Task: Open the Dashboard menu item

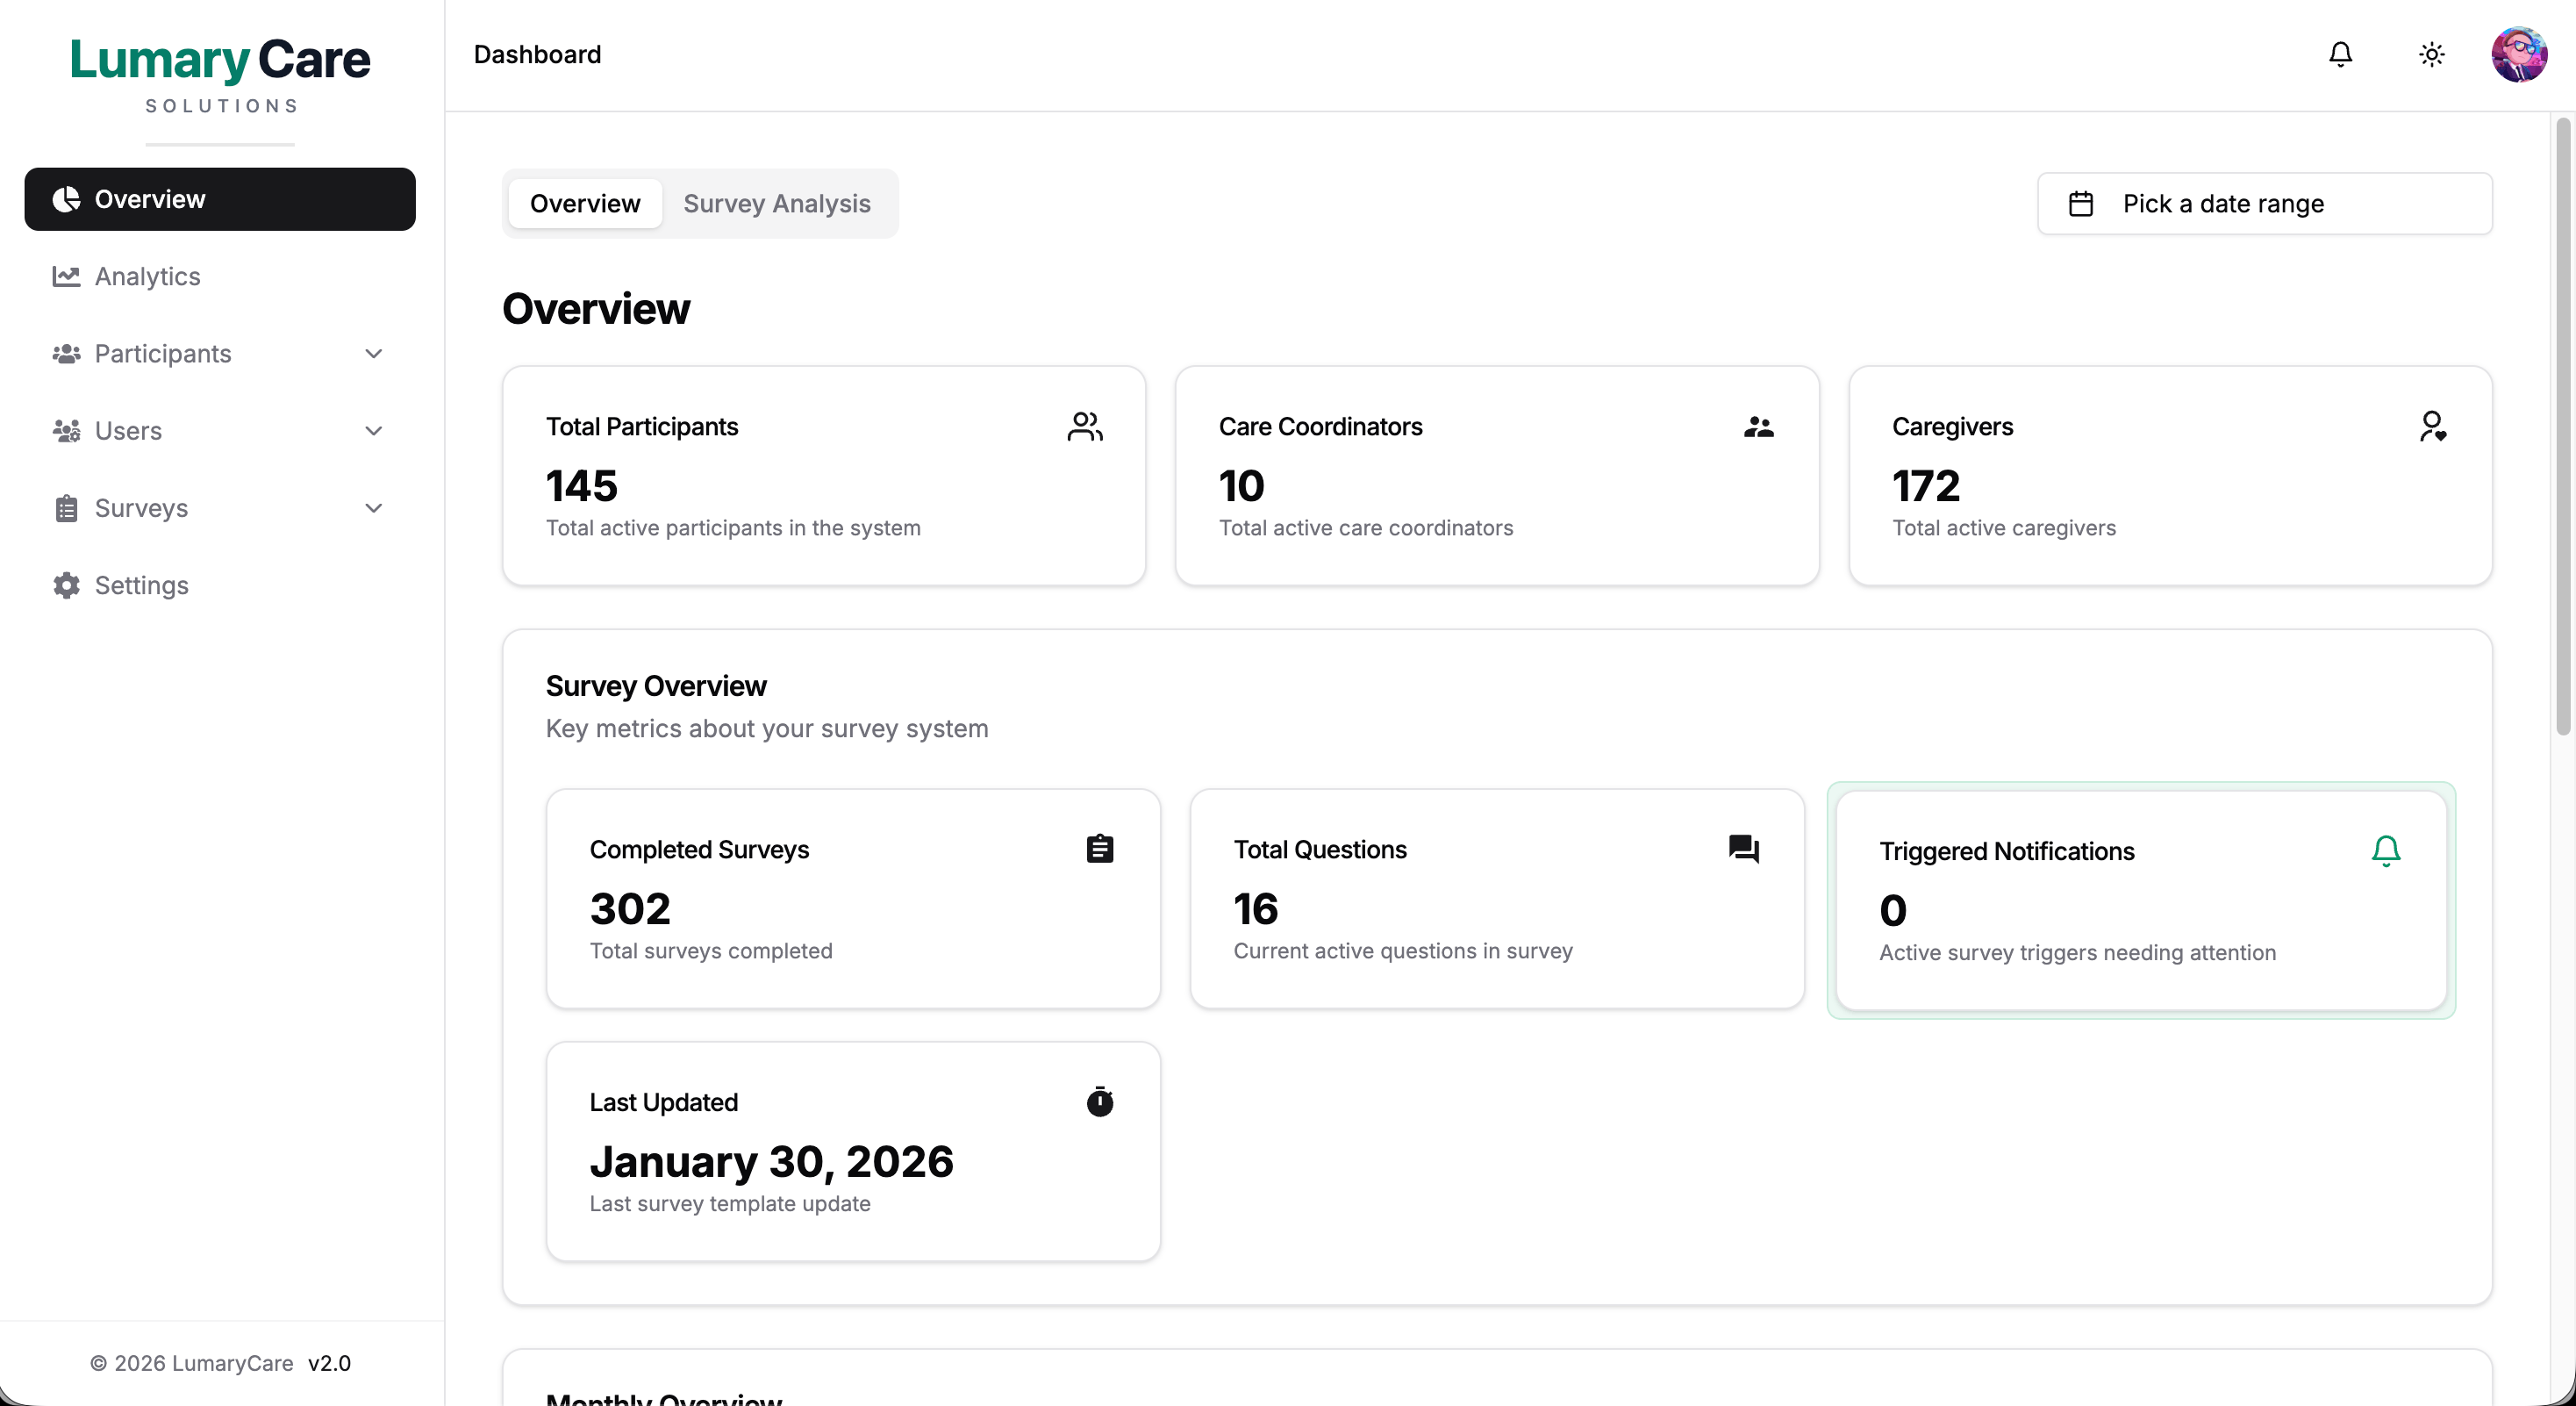Action: click(x=537, y=54)
